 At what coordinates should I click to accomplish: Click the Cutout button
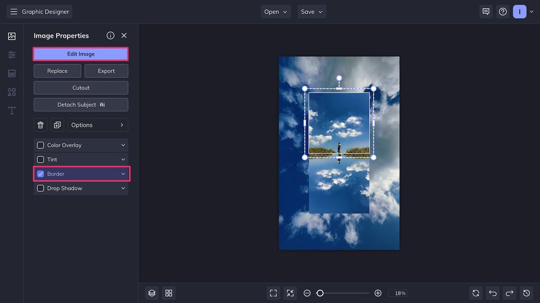pos(81,88)
